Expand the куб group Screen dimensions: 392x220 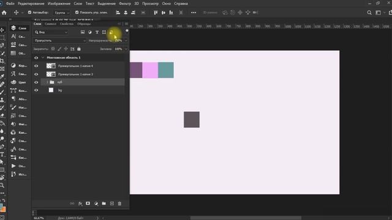[x=47, y=82]
